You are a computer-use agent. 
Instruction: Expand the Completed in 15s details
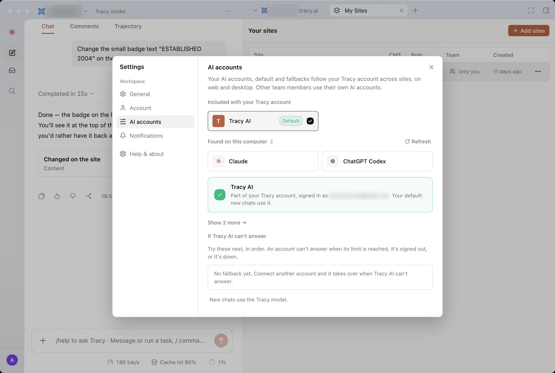[66, 94]
